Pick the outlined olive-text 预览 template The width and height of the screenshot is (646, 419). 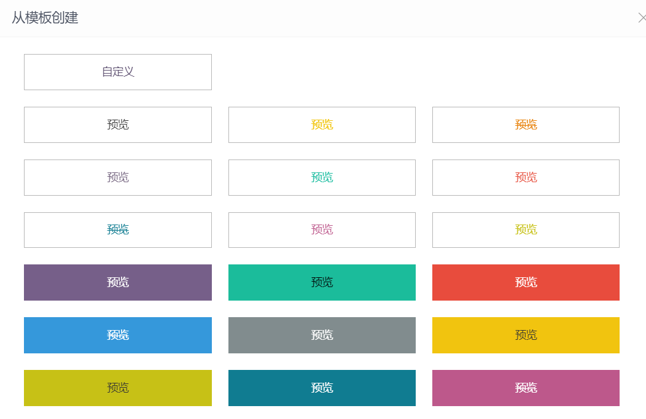coord(526,230)
